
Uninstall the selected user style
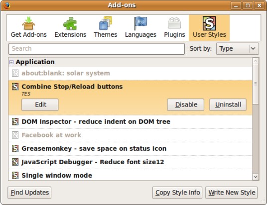228,104
